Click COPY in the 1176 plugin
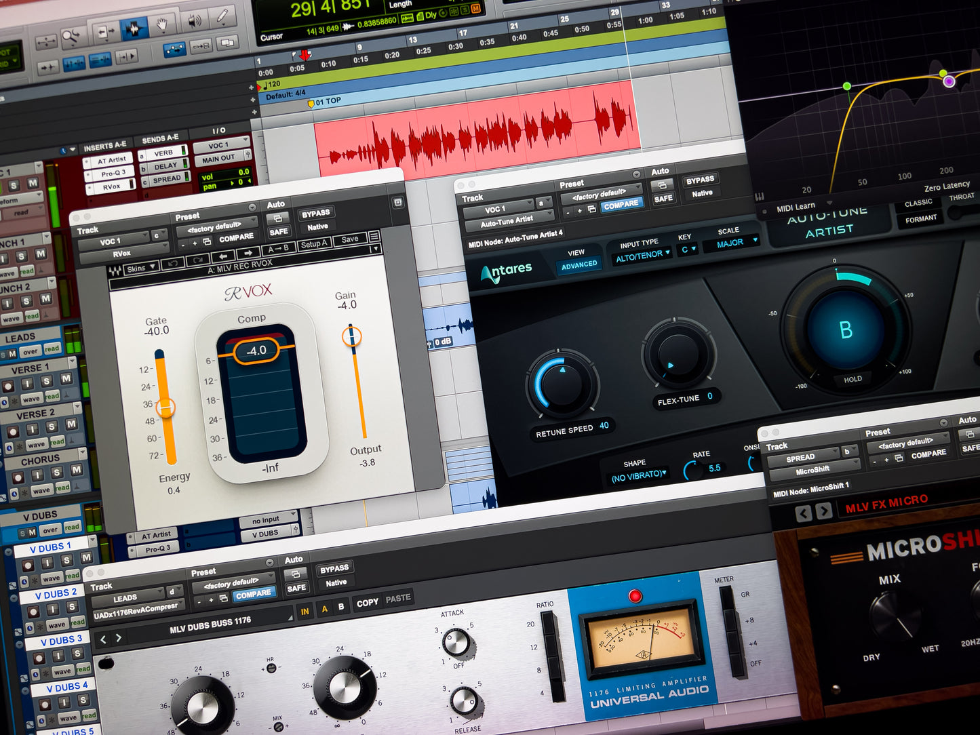 pyautogui.click(x=368, y=602)
